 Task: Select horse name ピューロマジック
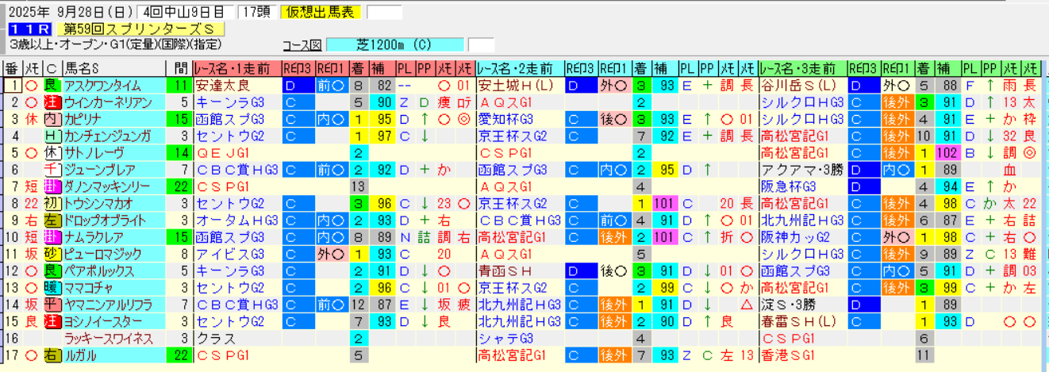pyautogui.click(x=102, y=254)
